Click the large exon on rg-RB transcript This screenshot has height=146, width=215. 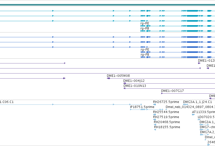pos(193,31)
